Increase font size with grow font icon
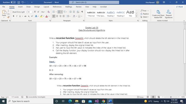The image size is (186, 104). [35, 12]
